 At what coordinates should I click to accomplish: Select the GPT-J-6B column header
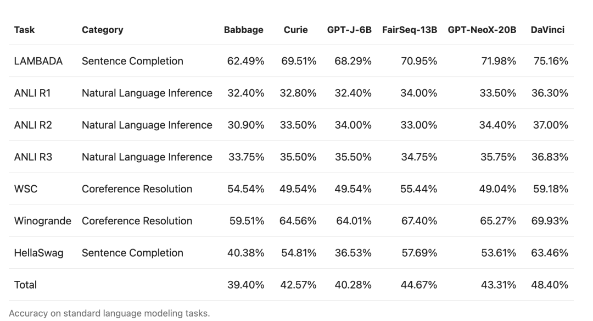[349, 30]
